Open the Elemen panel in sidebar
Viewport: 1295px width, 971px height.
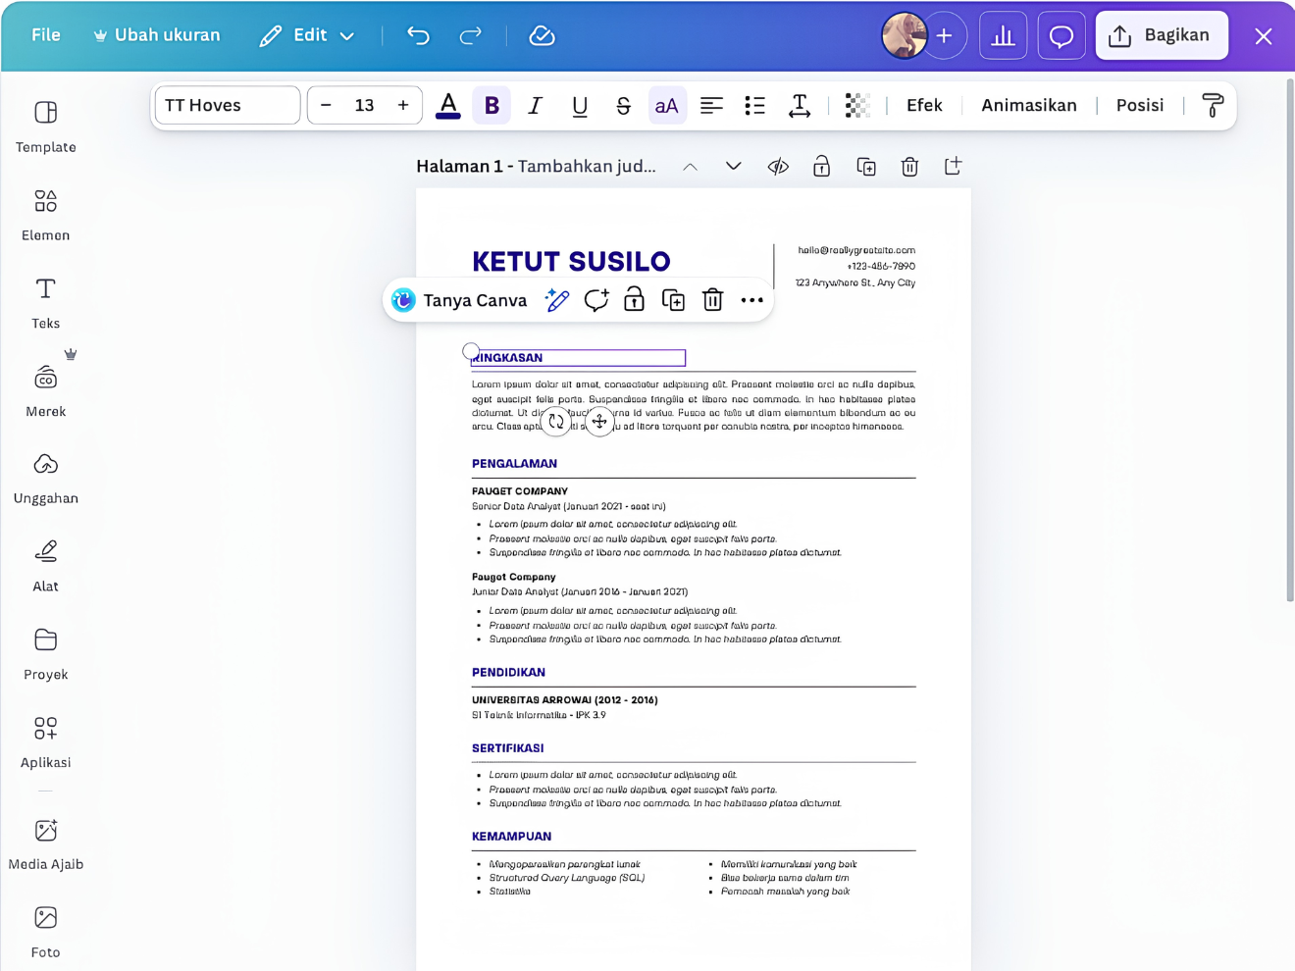pos(45,215)
